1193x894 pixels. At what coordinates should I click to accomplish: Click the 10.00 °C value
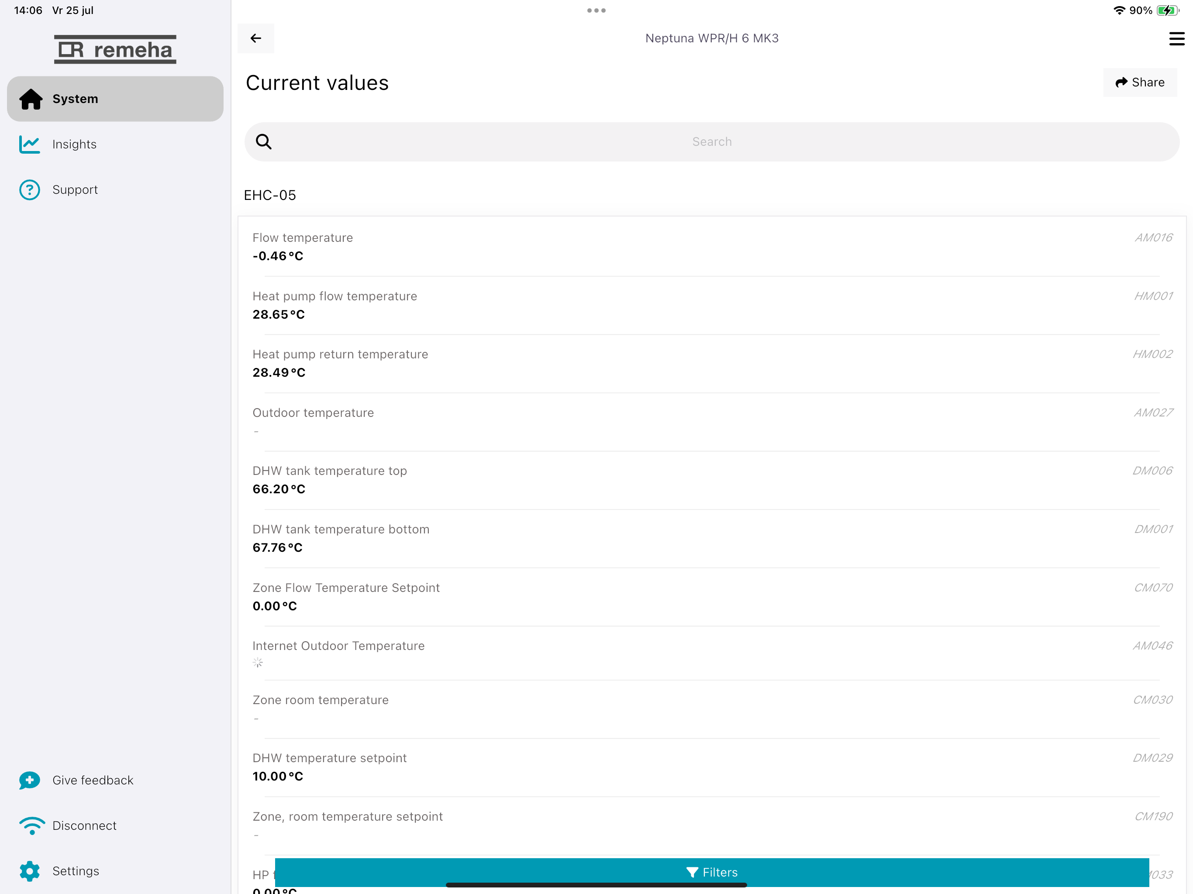278,777
